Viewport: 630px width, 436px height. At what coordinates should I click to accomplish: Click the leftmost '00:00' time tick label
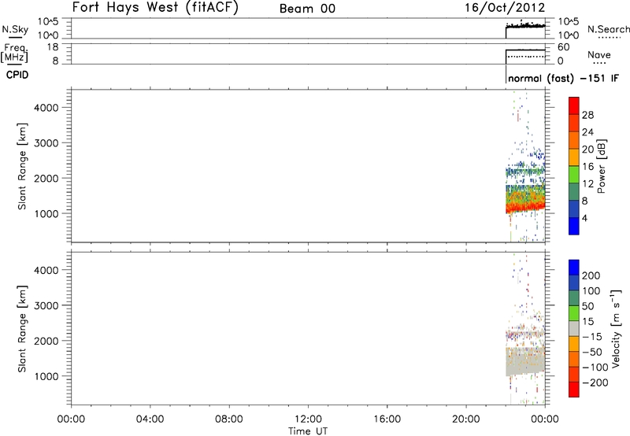71,419
